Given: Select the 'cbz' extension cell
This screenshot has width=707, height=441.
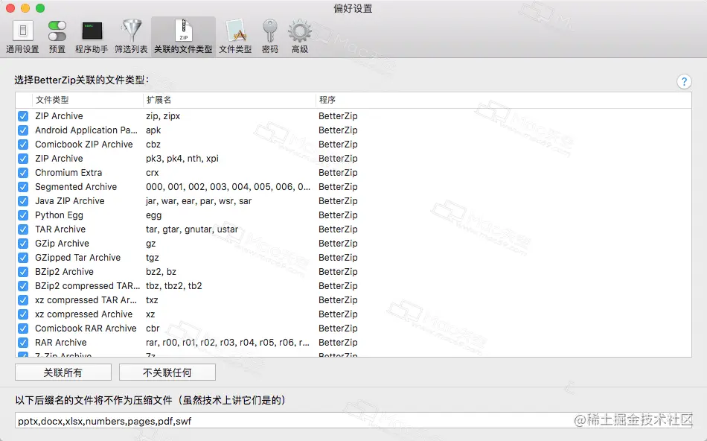Looking at the screenshot, I should click(153, 145).
